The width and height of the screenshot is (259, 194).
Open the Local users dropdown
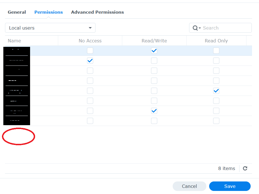click(x=50, y=28)
